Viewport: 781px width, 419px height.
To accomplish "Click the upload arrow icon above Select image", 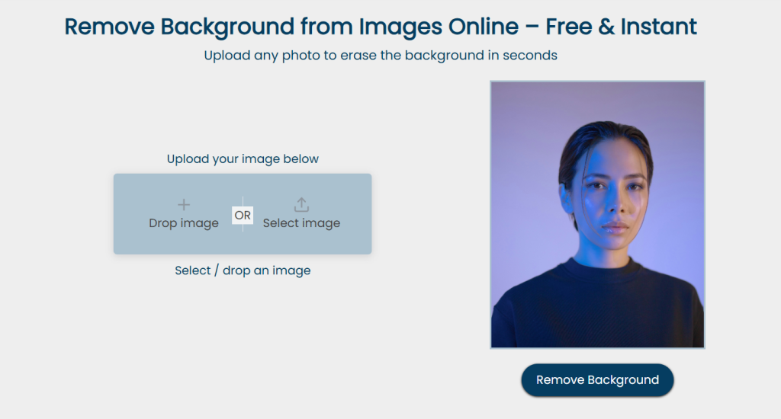I will (x=301, y=204).
